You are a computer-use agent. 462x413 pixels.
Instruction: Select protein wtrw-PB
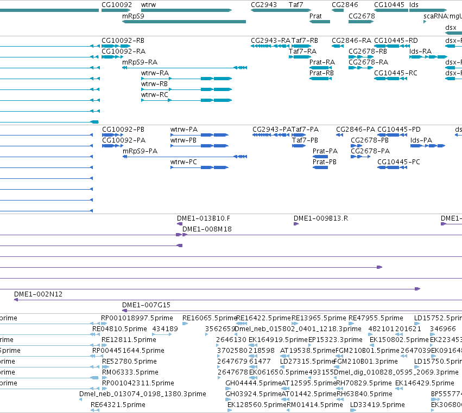point(183,140)
